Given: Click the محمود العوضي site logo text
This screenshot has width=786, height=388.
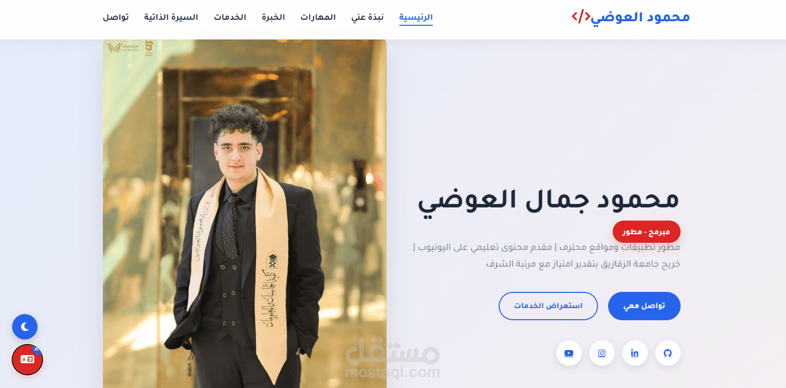Looking at the screenshot, I should pos(641,17).
